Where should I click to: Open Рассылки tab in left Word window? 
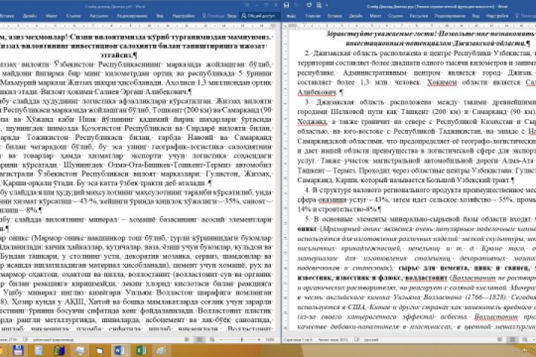click(x=99, y=16)
